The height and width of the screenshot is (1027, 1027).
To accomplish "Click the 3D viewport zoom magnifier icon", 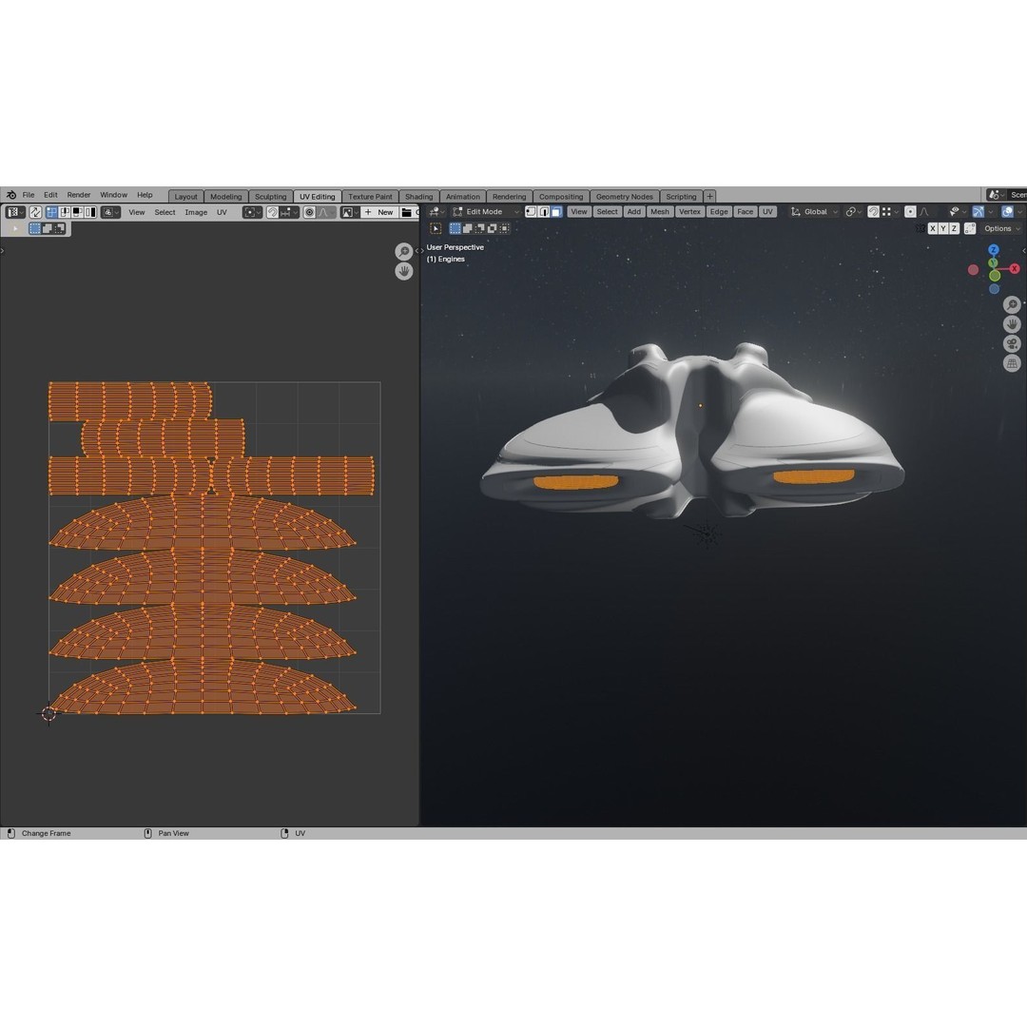I will coord(1012,304).
